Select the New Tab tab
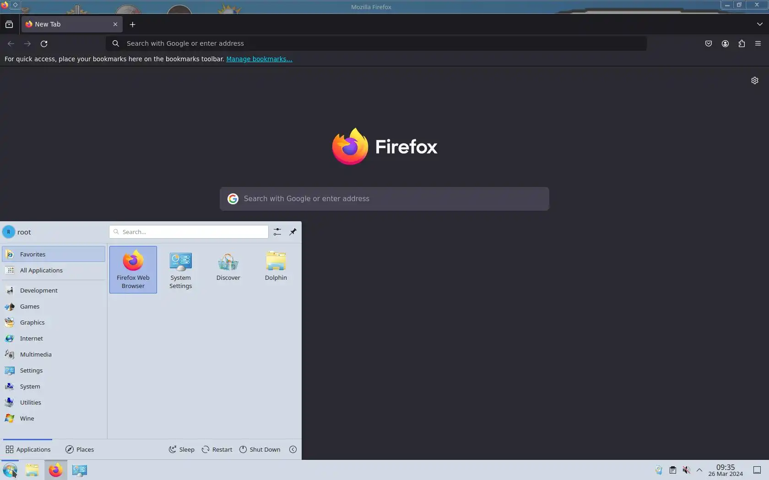769x480 pixels. click(x=72, y=24)
